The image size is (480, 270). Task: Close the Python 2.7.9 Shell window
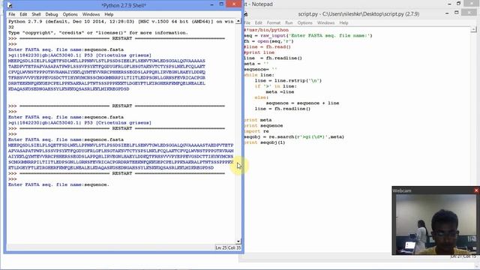tap(234, 4)
